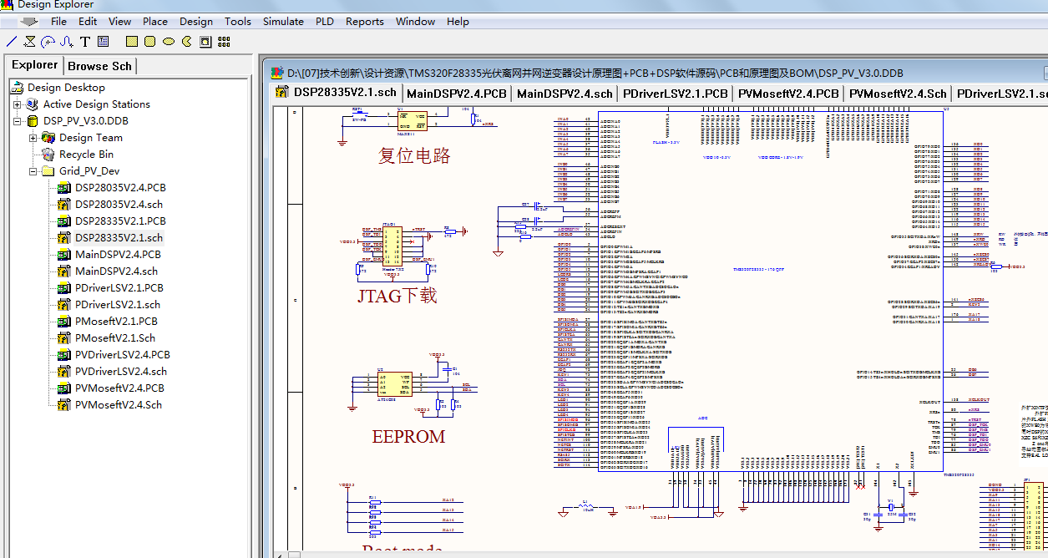
Task: Click the Recycle Bin icon
Action: 48,155
